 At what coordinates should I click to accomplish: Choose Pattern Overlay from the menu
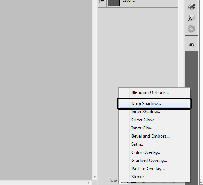point(154,169)
